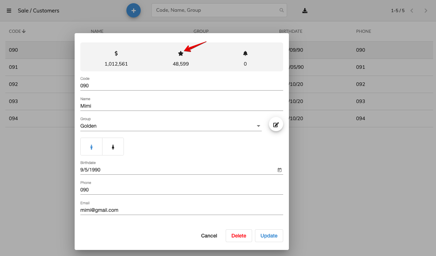
Task: Click the search magnifier icon
Action: 281,10
